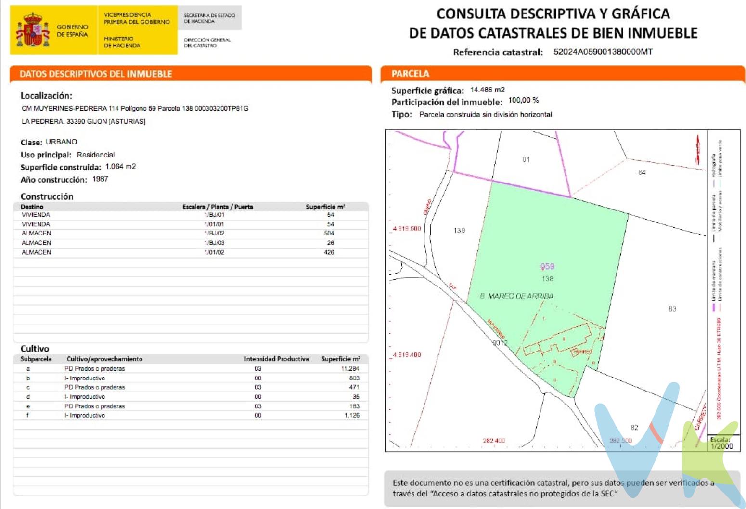Image resolution: width=746 pixels, height=509 pixels.
Task: Click the Escala 1/2000 box
Action: click(x=721, y=443)
